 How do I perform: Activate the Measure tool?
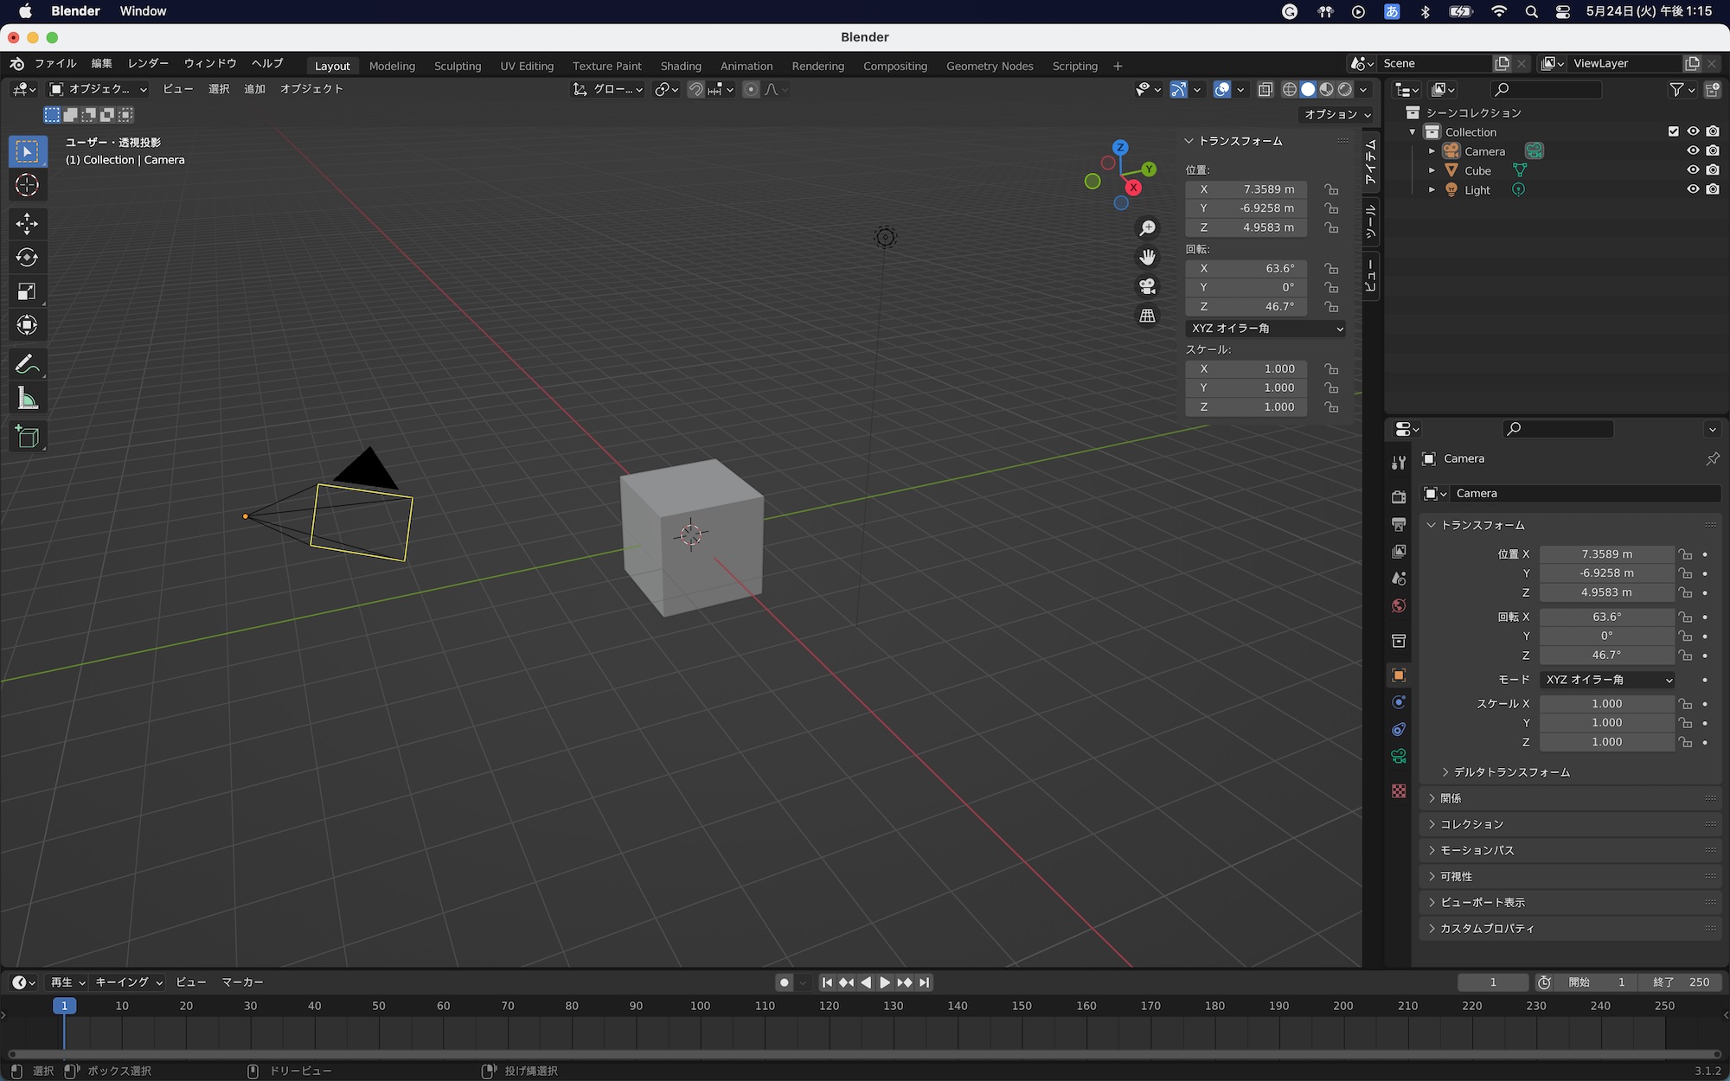click(x=27, y=398)
